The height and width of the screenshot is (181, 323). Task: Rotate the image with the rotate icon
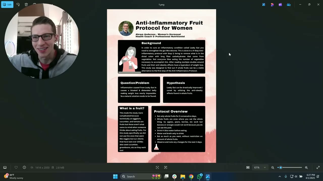click(18, 5)
